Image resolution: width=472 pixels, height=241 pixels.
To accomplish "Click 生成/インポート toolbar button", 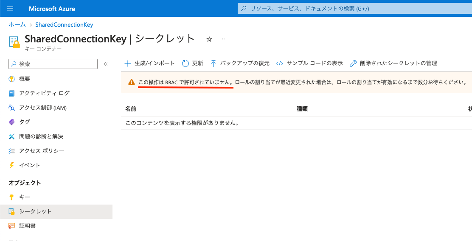I will [149, 64].
